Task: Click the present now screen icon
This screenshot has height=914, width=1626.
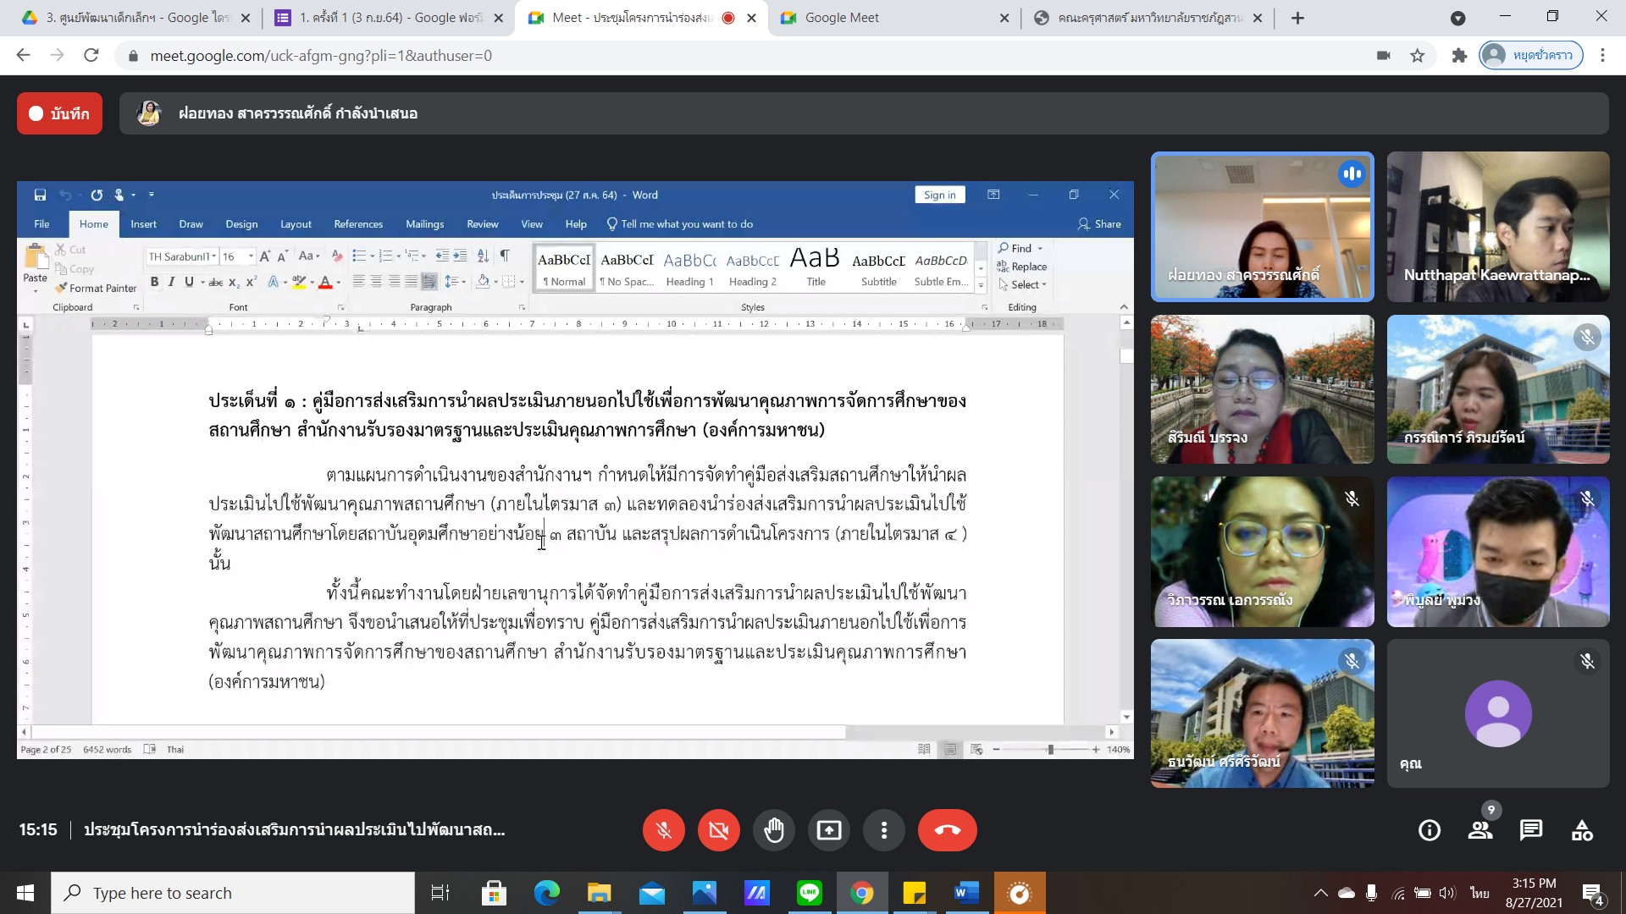Action: (828, 830)
